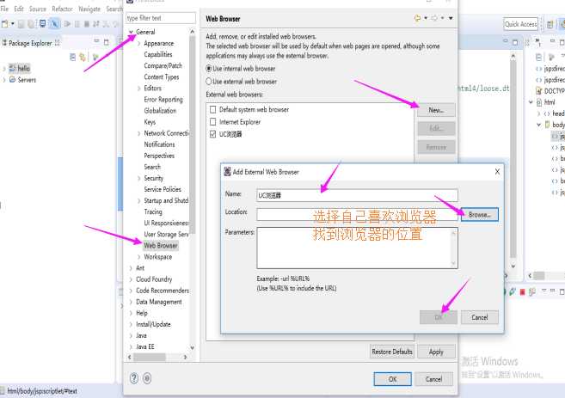Click the Name input field

click(357, 195)
